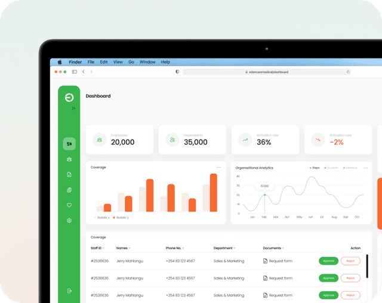382x303 pixels.
Task: Approve the first Jerry Mahlangu request
Action: pos(328,261)
